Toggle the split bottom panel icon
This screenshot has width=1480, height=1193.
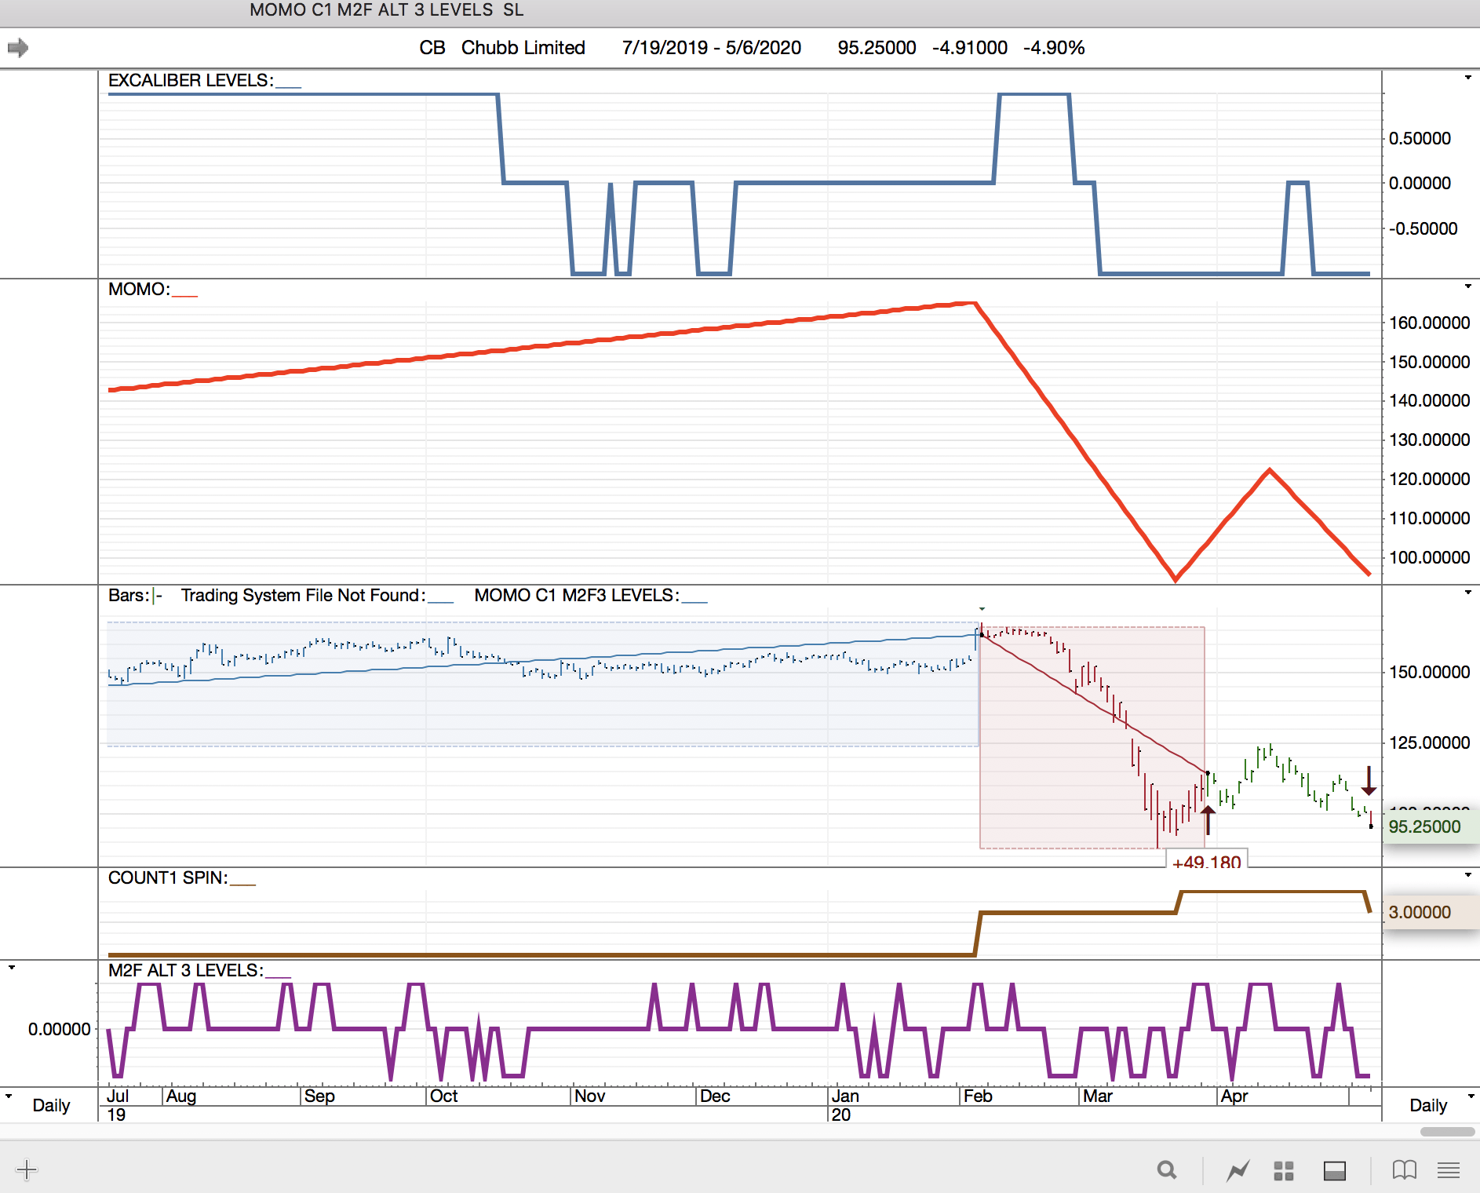click(x=1334, y=1171)
